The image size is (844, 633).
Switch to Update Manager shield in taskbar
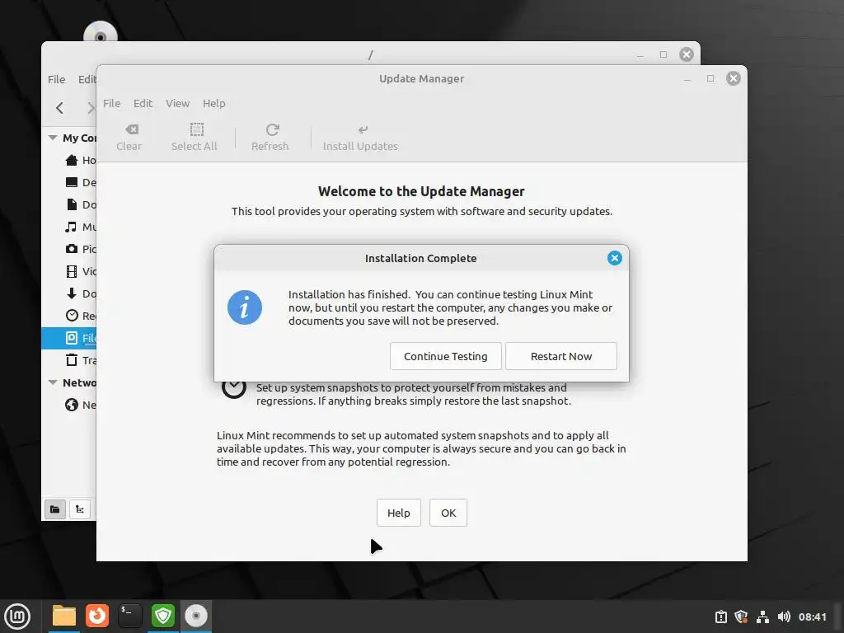point(163,617)
